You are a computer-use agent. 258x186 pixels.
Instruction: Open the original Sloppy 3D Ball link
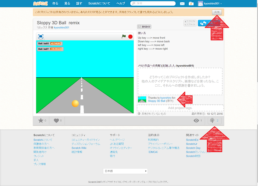click(x=157, y=101)
